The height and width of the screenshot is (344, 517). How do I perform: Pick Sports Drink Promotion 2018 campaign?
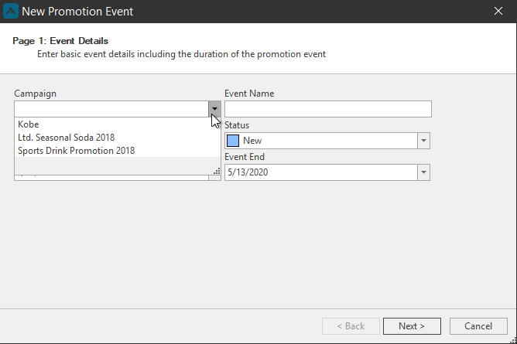(x=118, y=151)
